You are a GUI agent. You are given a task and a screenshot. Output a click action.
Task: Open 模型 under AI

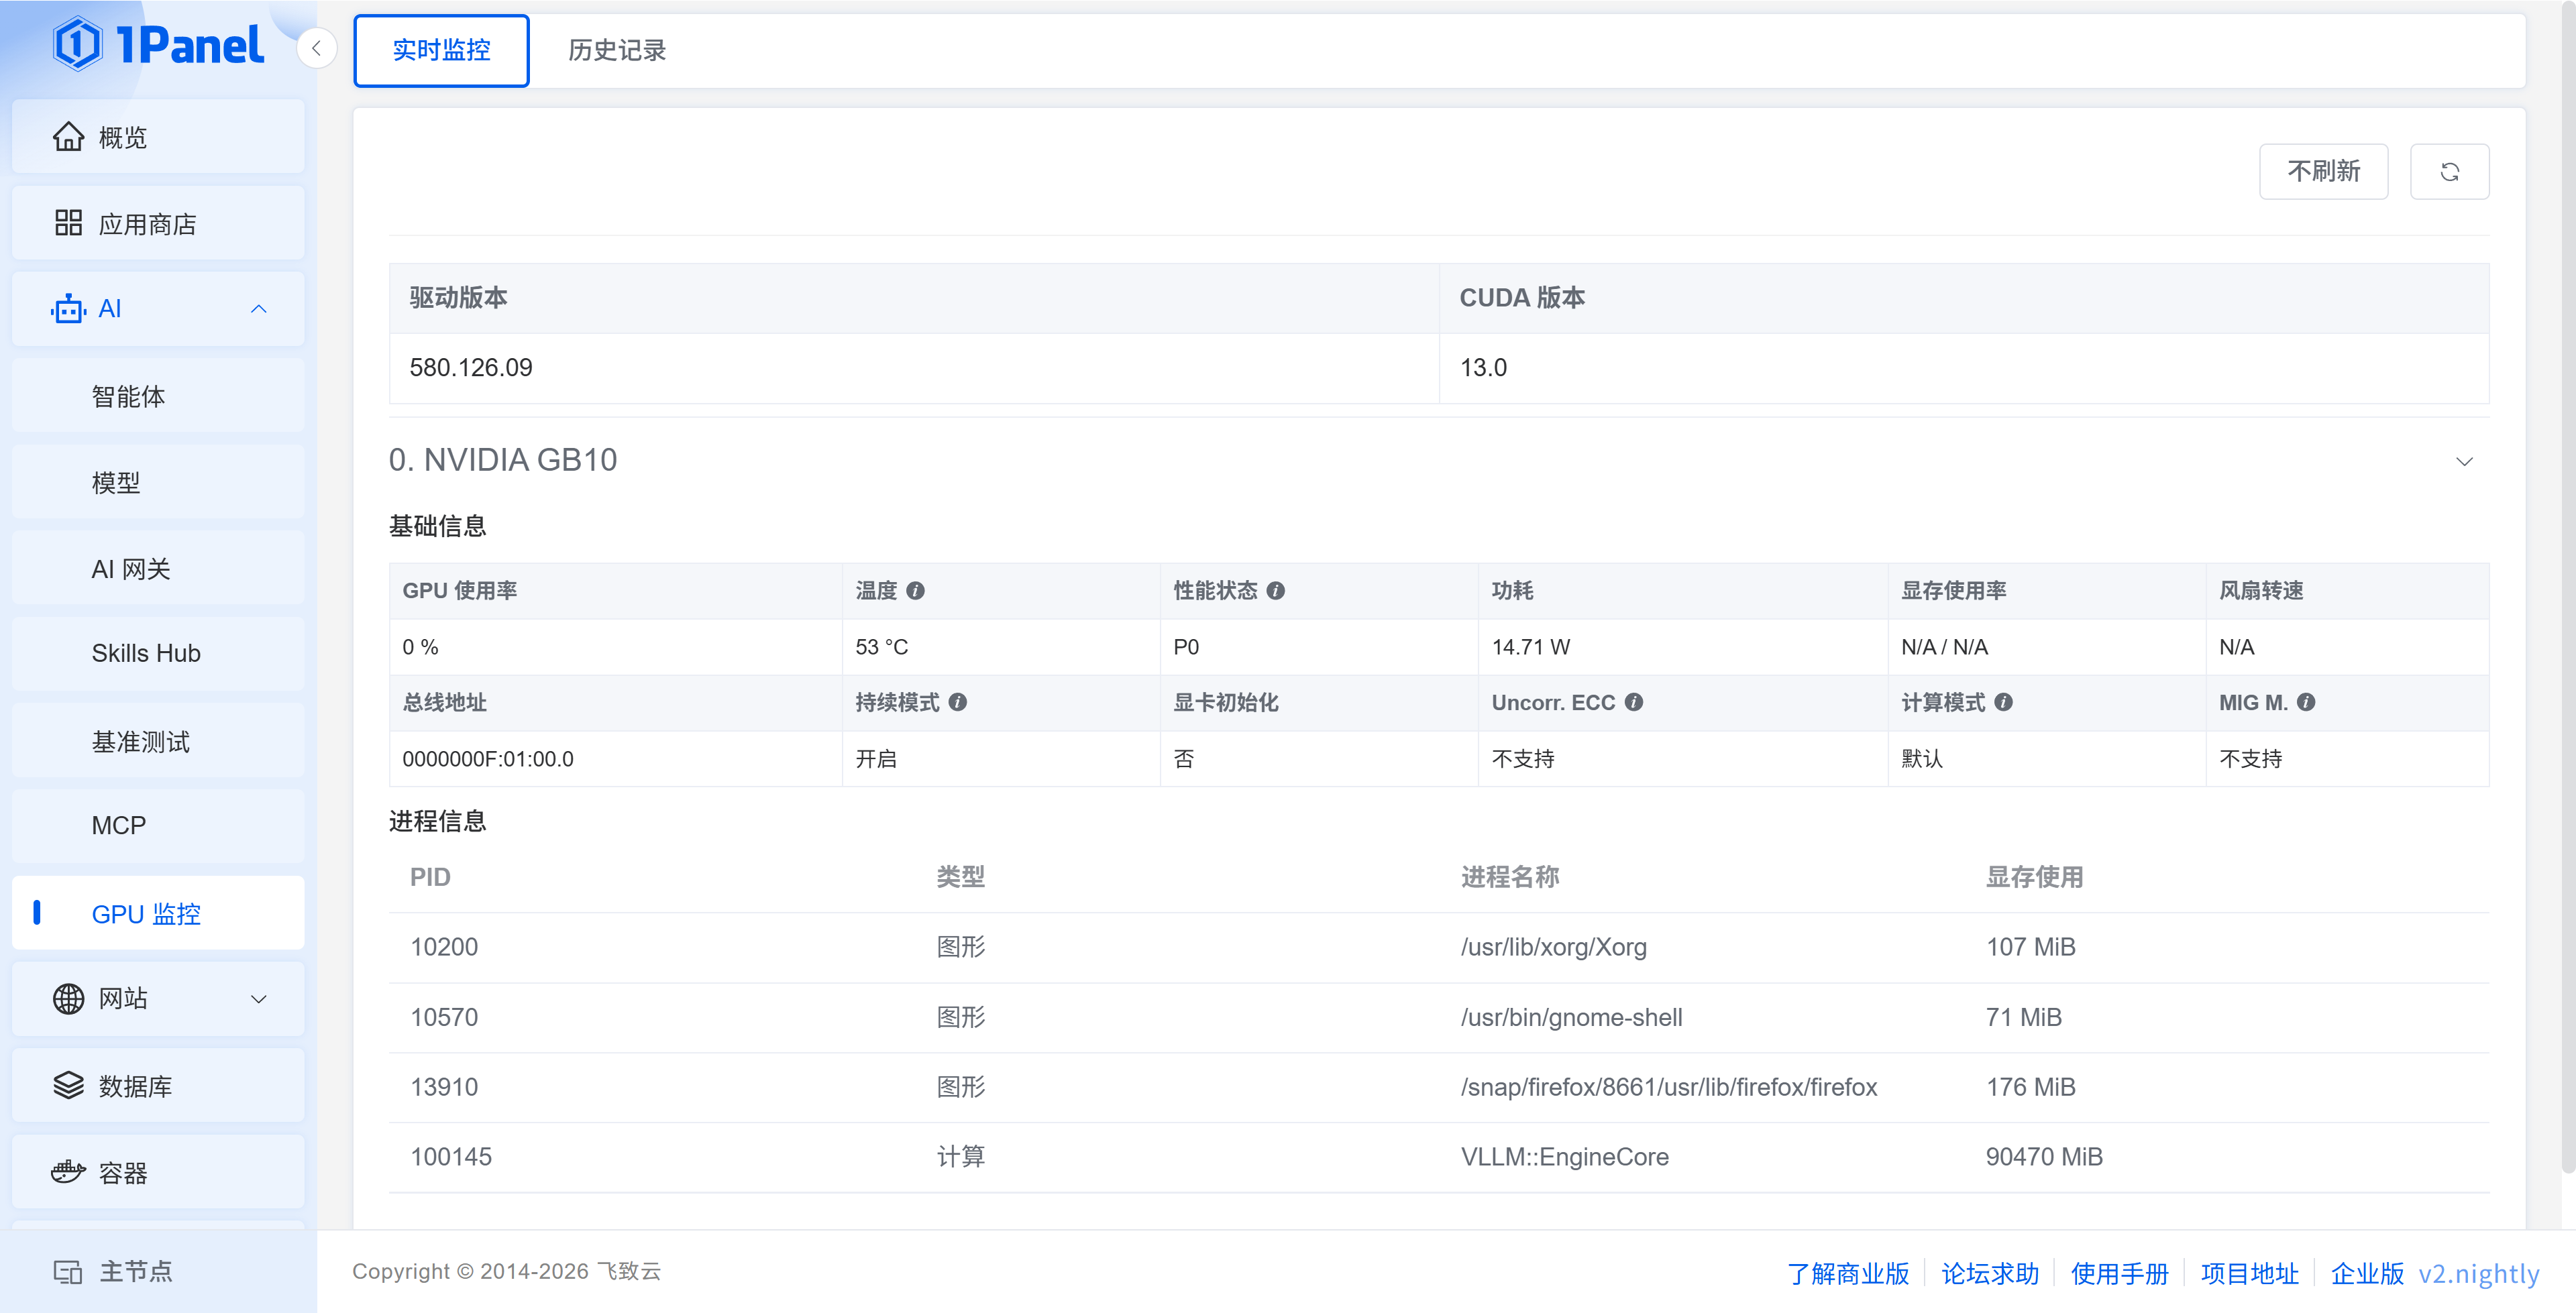click(x=158, y=483)
